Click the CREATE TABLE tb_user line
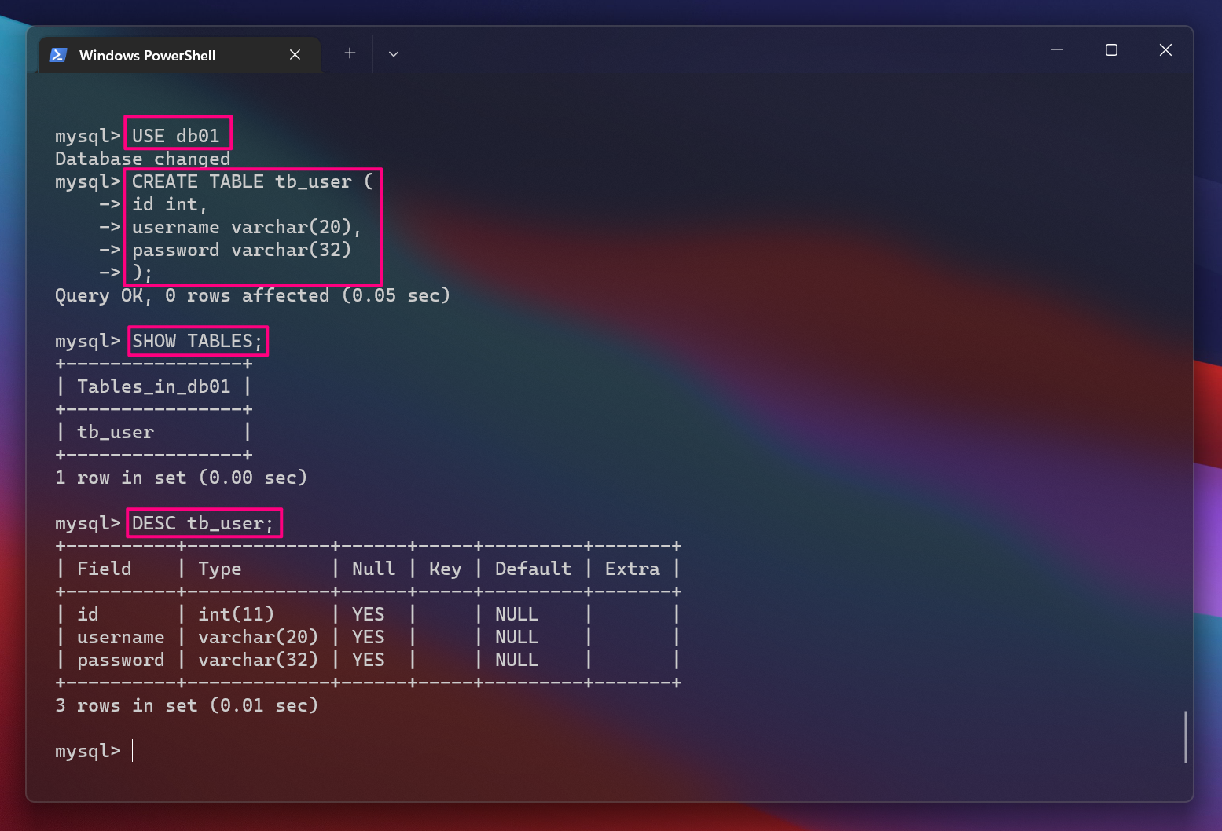The image size is (1222, 831). point(252,181)
